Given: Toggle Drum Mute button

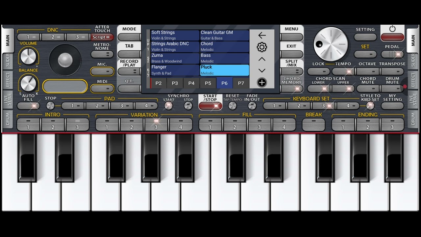Looking at the screenshot, I should click(x=392, y=89).
